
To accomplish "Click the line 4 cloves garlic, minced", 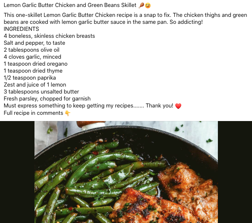I will click(33, 57).
